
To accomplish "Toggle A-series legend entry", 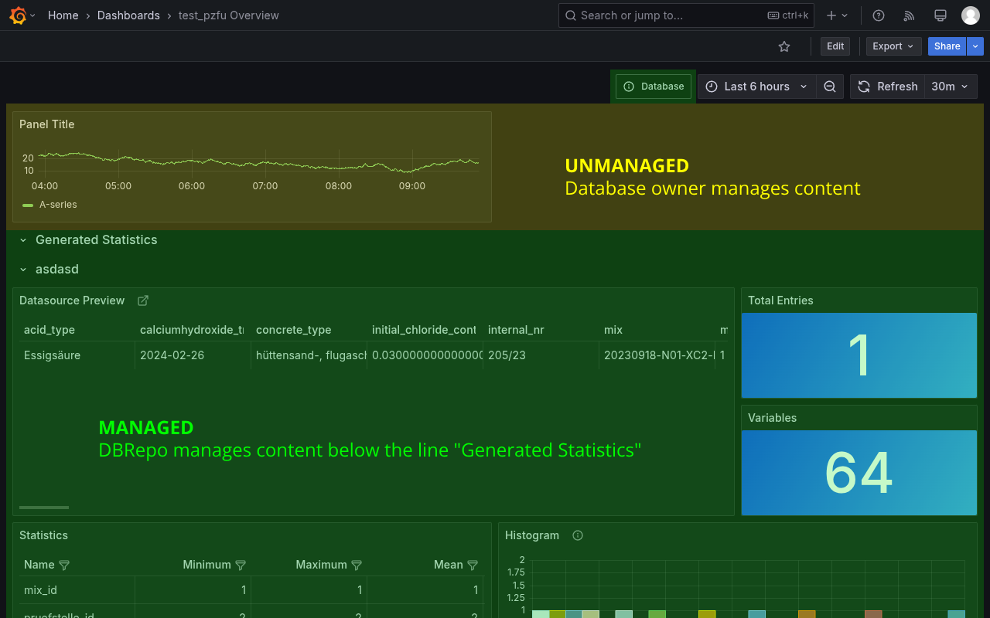I will [x=58, y=205].
